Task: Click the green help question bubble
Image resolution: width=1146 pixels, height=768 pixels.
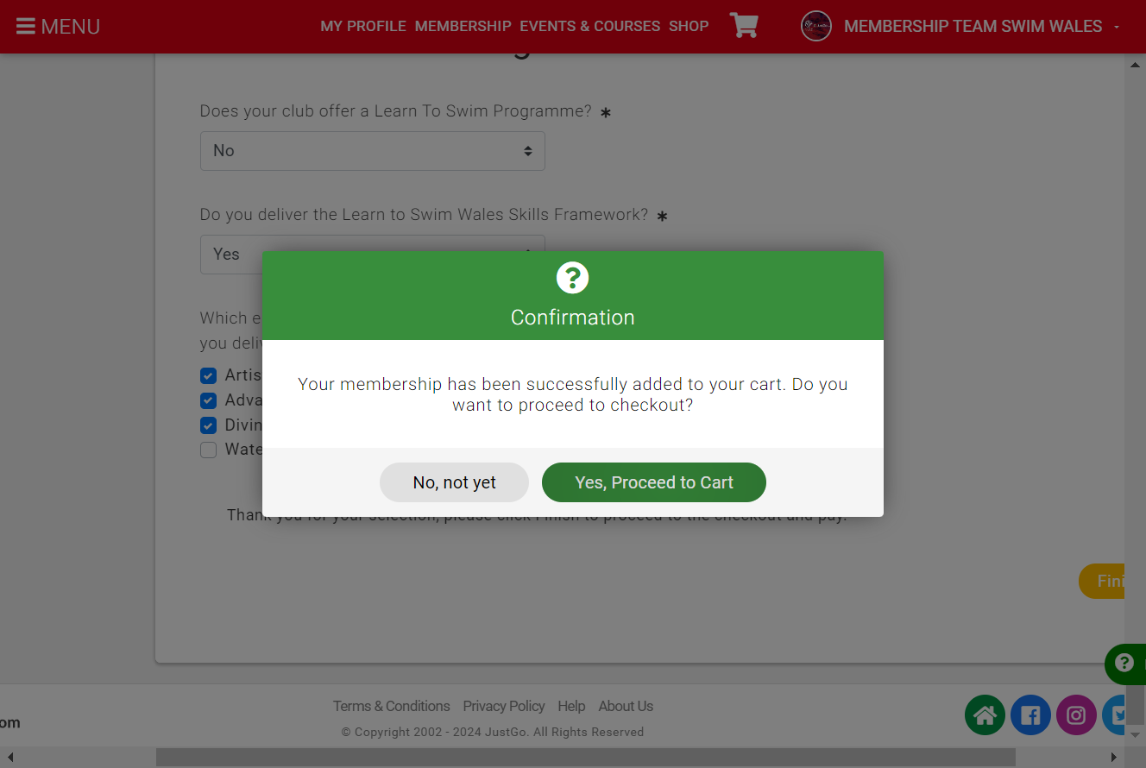Action: coord(1125,664)
